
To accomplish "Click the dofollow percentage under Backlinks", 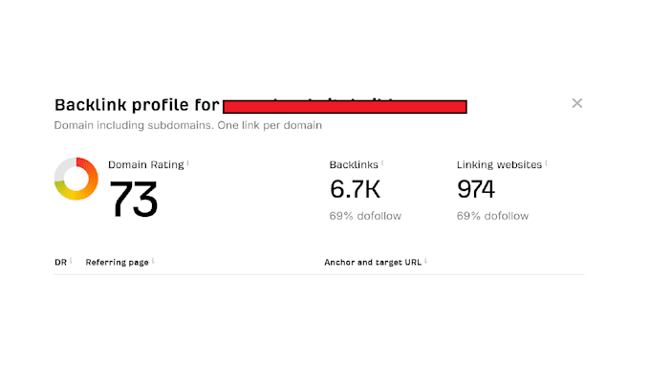I will point(365,216).
